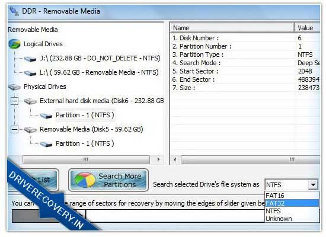The image size is (326, 237).
Task: Click the '1. Disk Number :' row
Action: [x=245, y=38]
